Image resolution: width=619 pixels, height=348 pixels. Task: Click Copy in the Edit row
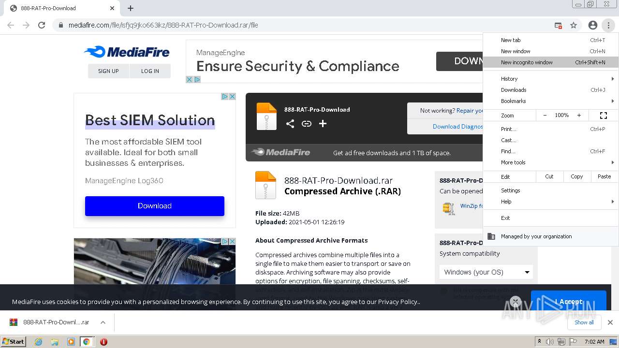click(x=577, y=176)
